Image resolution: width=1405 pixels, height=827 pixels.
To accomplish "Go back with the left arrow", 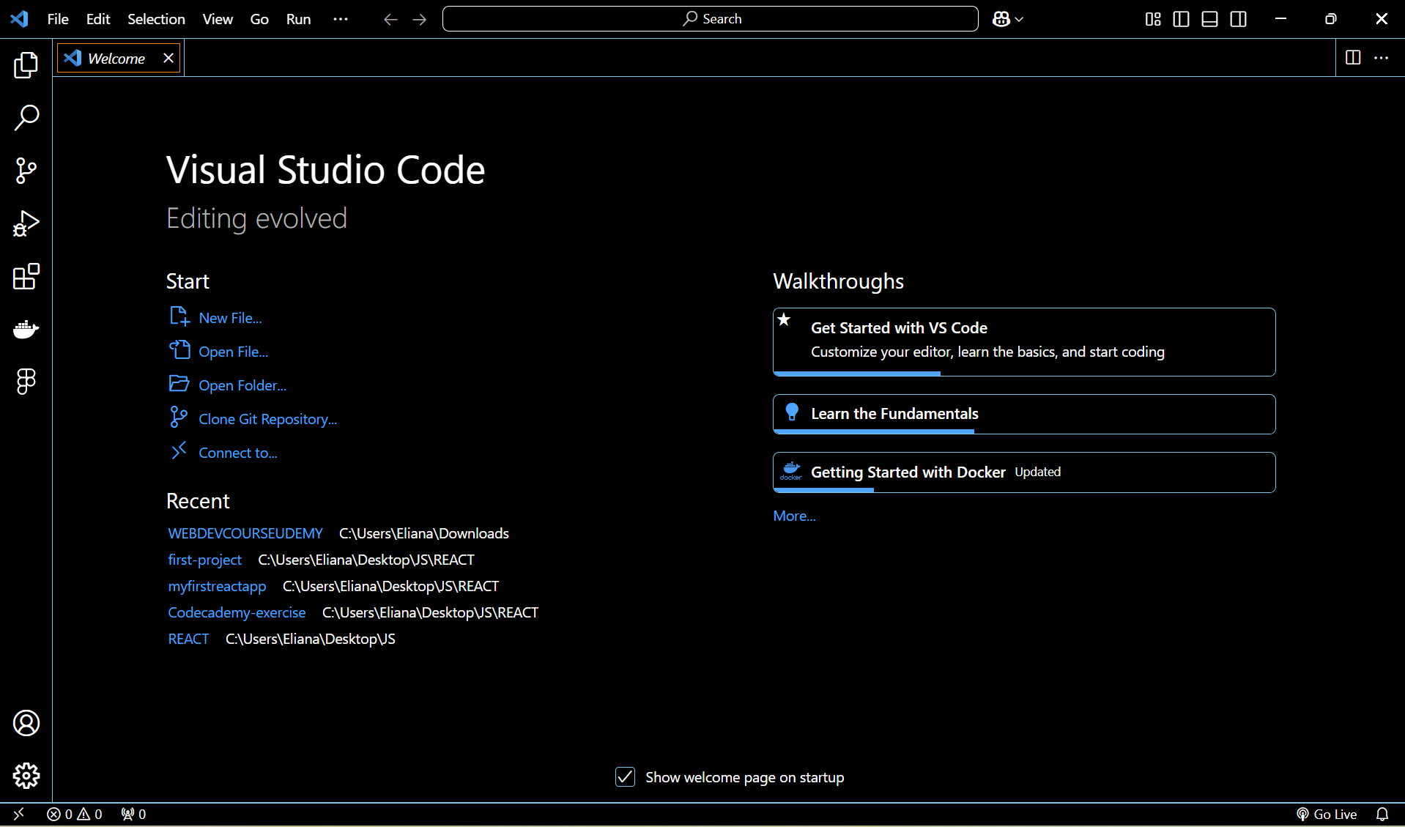I will [390, 19].
